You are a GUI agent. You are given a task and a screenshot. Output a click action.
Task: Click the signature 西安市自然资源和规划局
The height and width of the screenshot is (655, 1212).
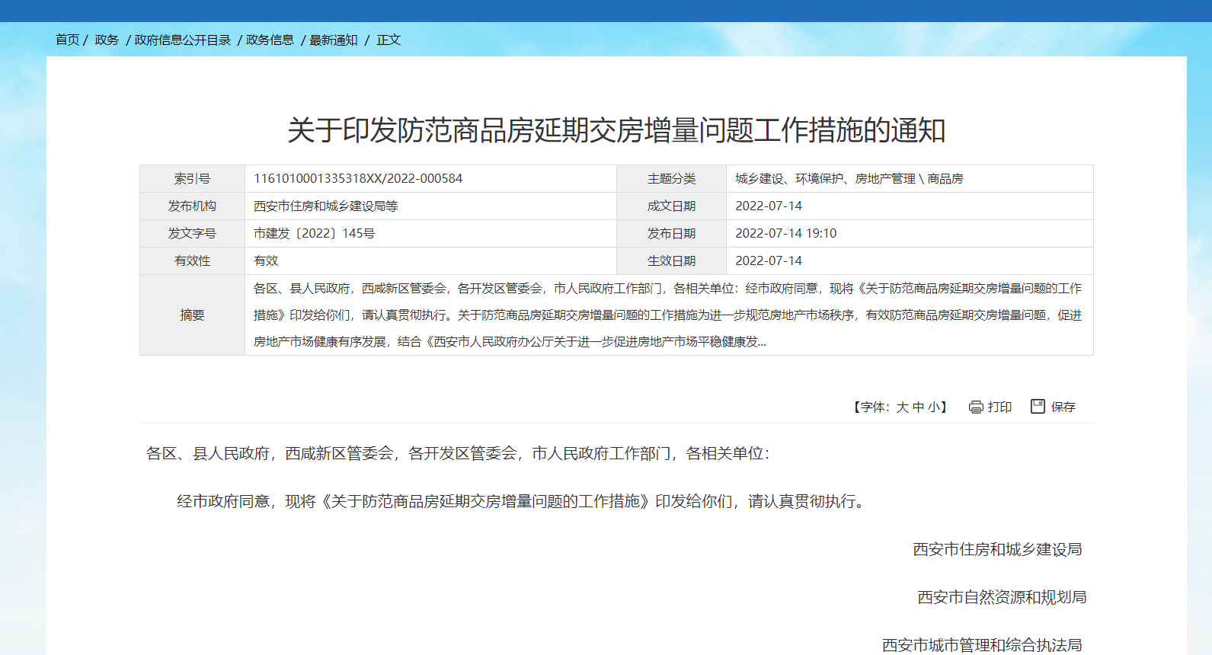pyautogui.click(x=1001, y=597)
